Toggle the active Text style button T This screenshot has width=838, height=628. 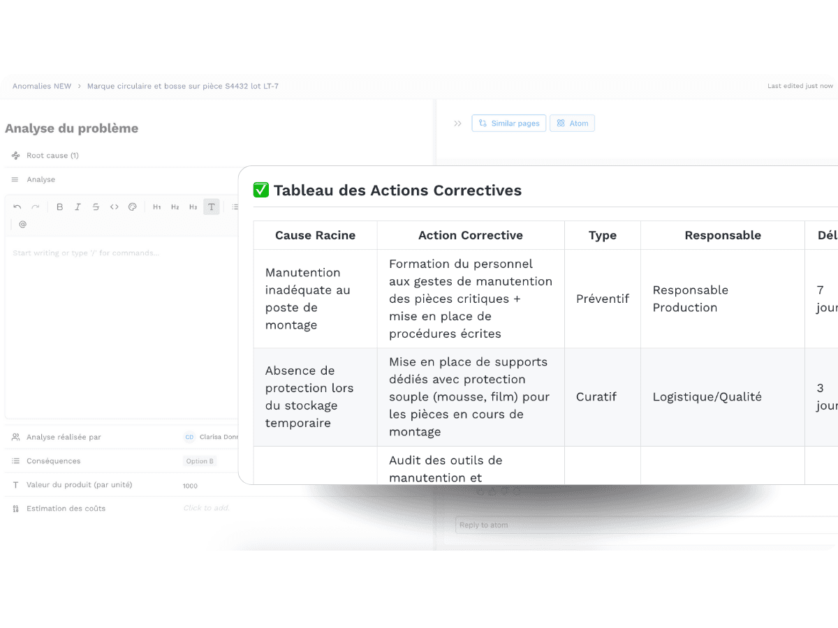pos(211,207)
